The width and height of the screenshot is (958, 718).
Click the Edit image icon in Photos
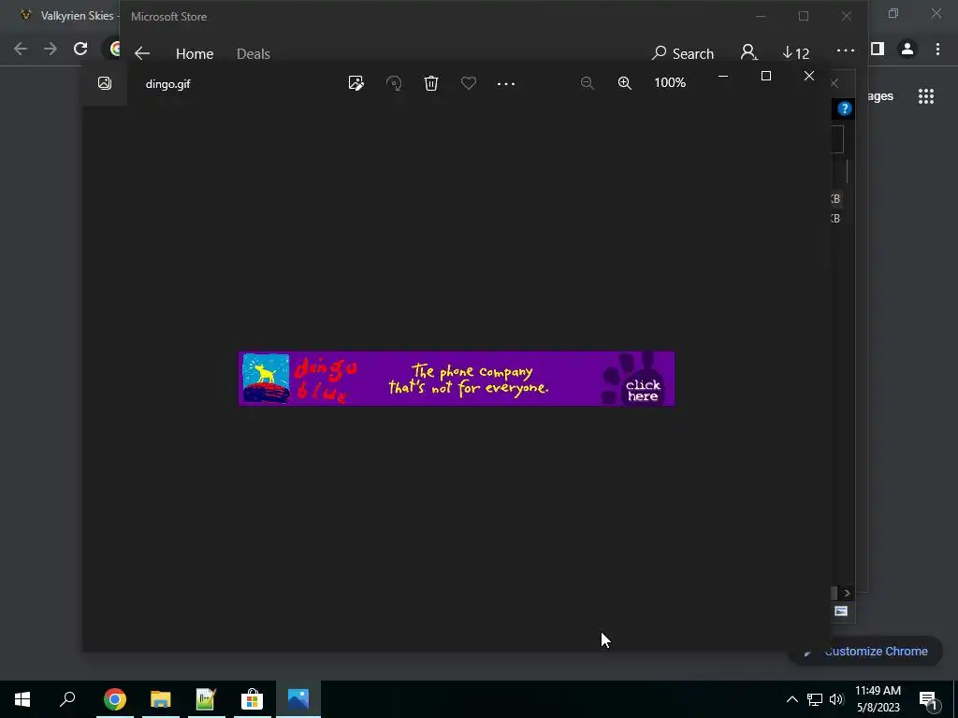pos(356,83)
